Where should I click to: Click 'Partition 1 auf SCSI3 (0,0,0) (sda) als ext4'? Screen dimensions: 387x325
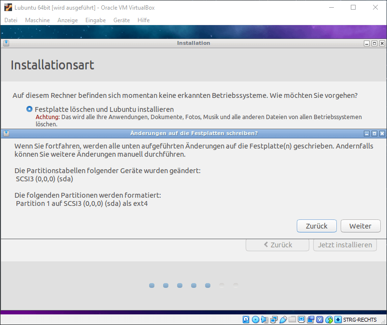82,203
